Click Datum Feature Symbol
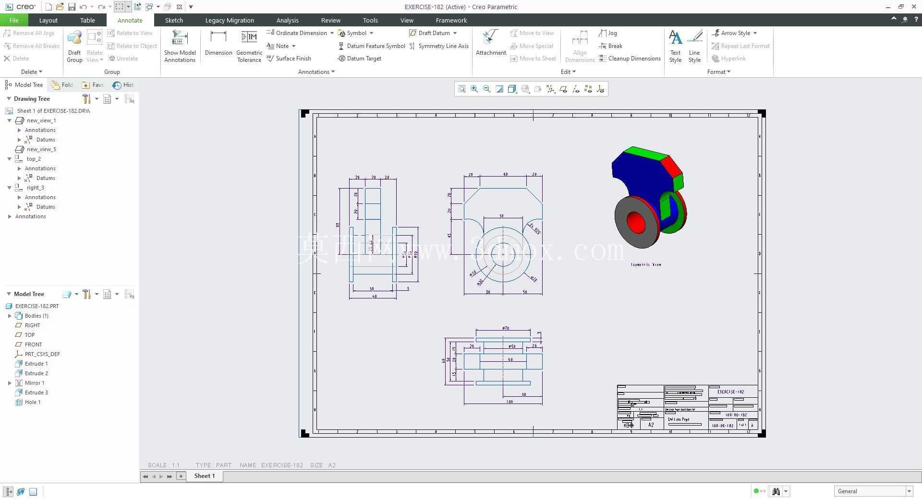This screenshot has width=922, height=499. [x=372, y=46]
